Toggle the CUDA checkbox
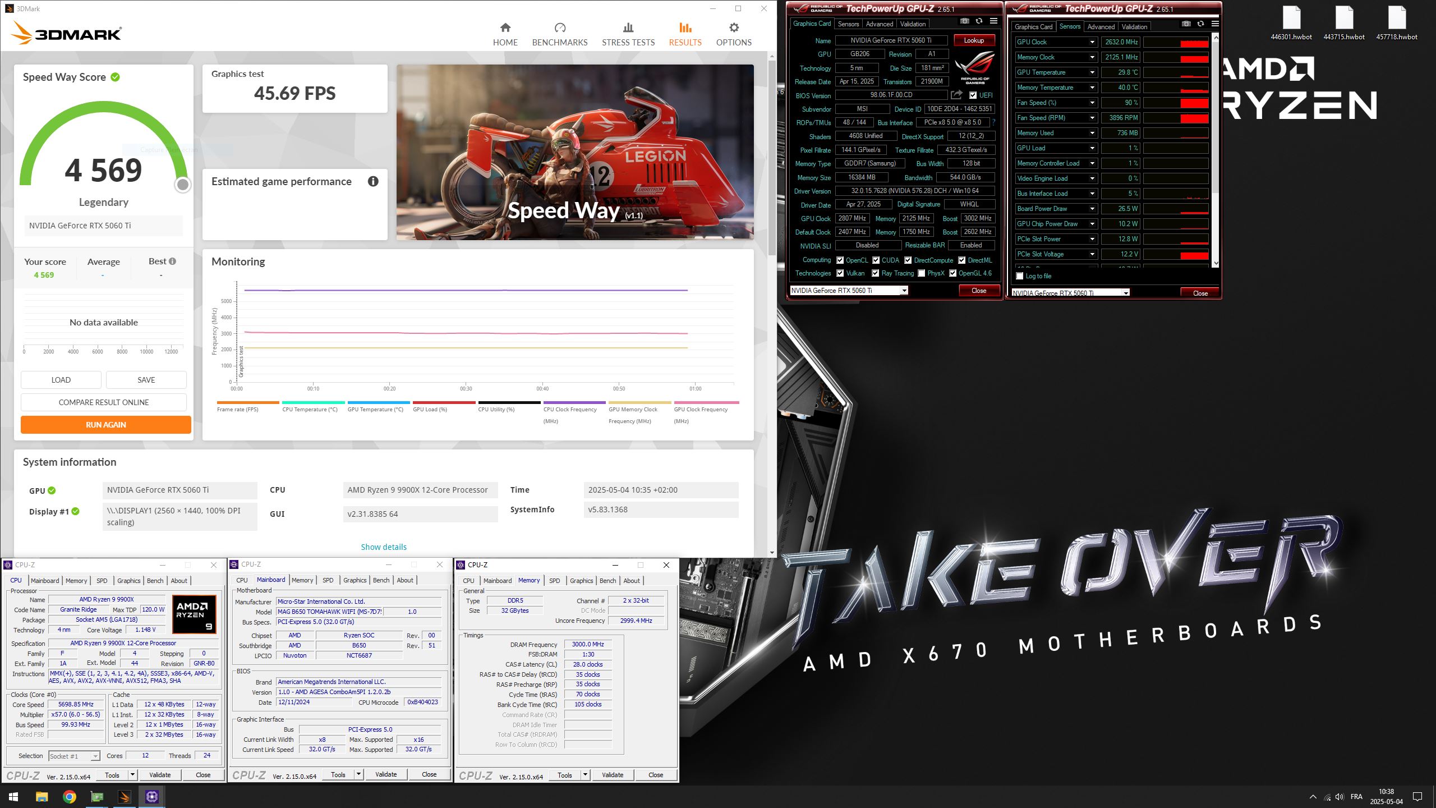 coord(876,260)
